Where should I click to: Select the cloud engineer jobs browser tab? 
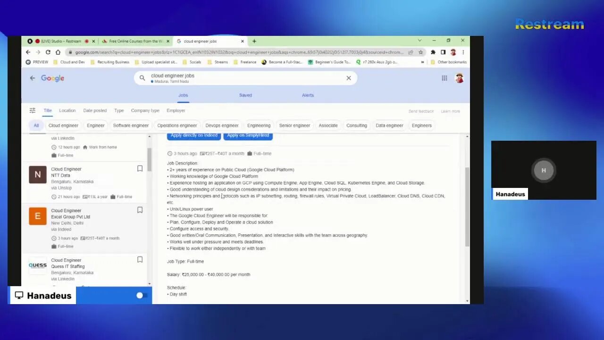tap(210, 41)
